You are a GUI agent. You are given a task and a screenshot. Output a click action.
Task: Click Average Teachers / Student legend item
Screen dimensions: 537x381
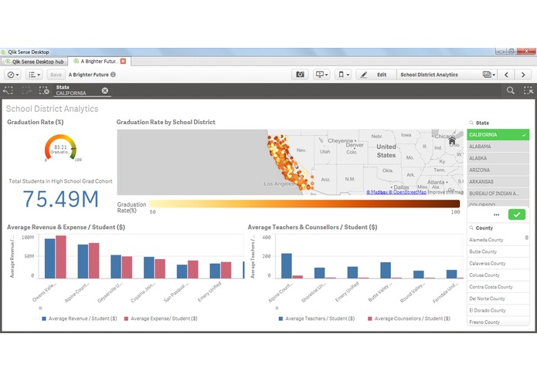tap(317, 319)
